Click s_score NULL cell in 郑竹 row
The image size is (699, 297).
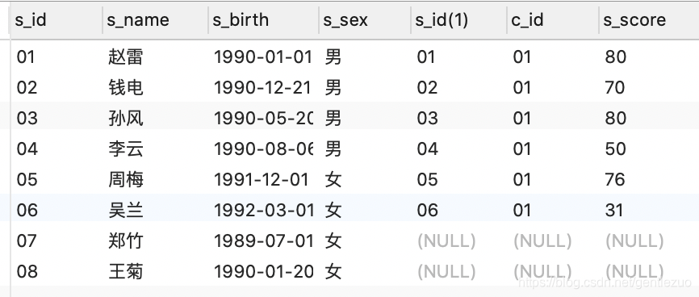point(634,241)
